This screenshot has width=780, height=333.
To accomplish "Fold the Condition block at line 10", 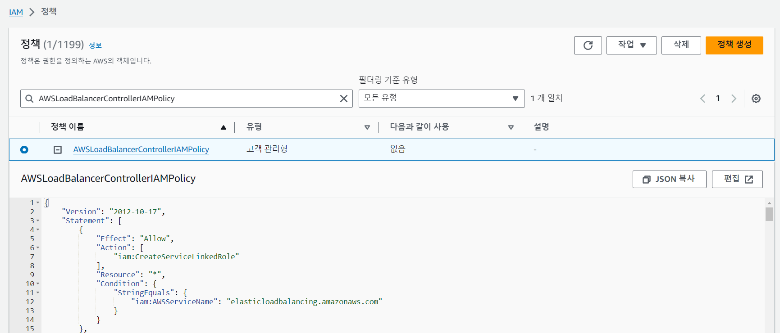I will pyautogui.click(x=38, y=283).
